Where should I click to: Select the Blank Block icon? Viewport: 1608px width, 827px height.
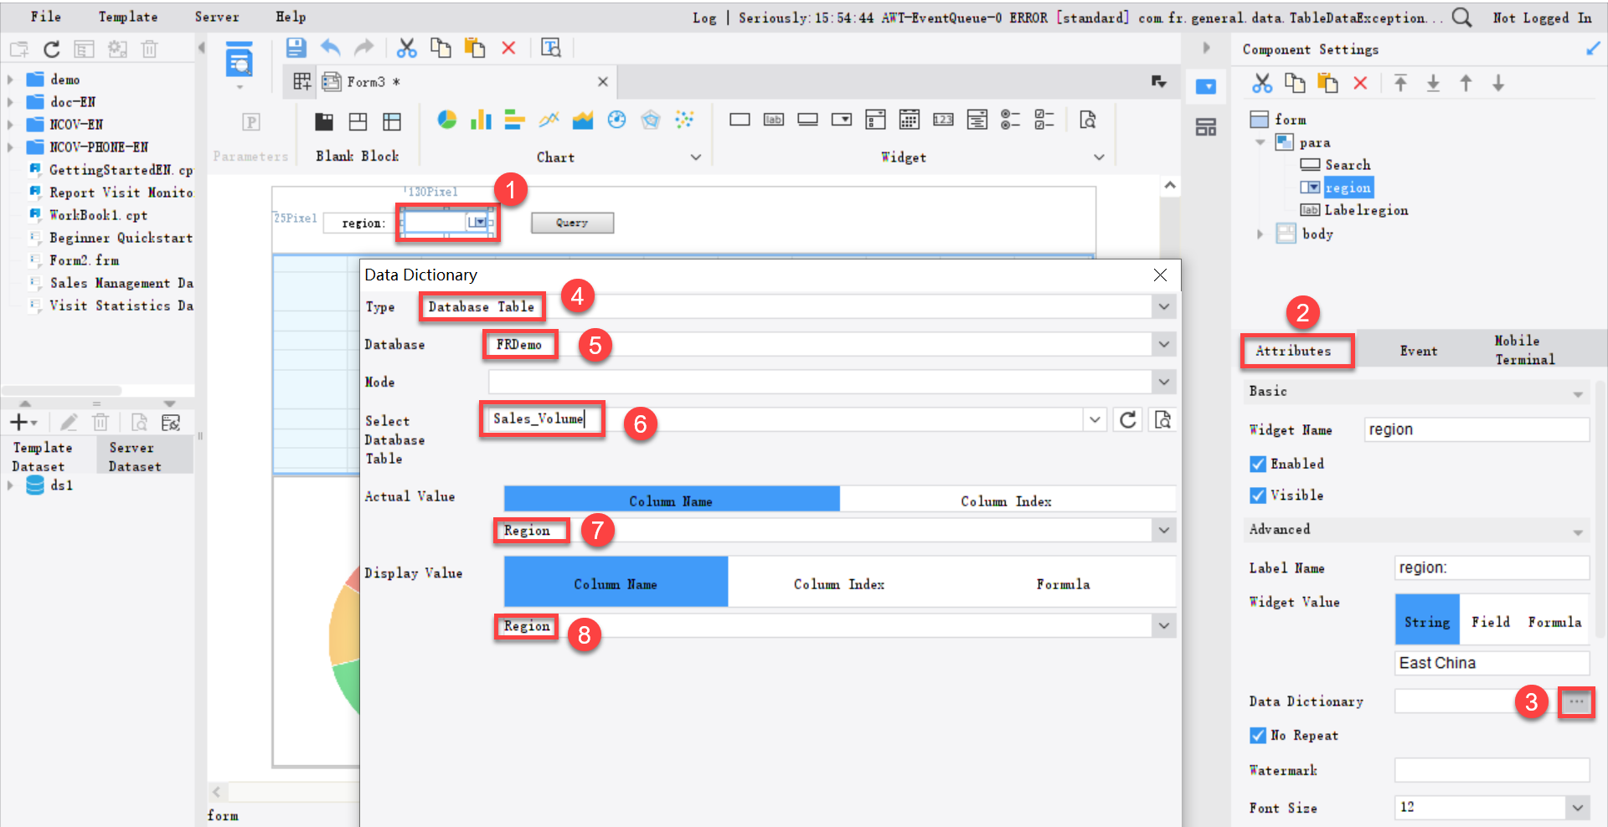click(324, 122)
